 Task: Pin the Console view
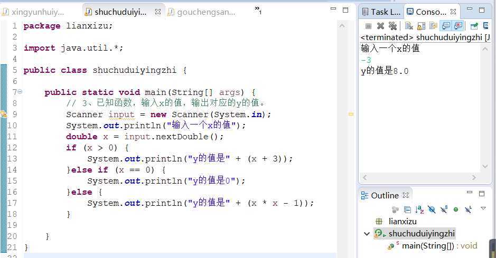point(474,26)
